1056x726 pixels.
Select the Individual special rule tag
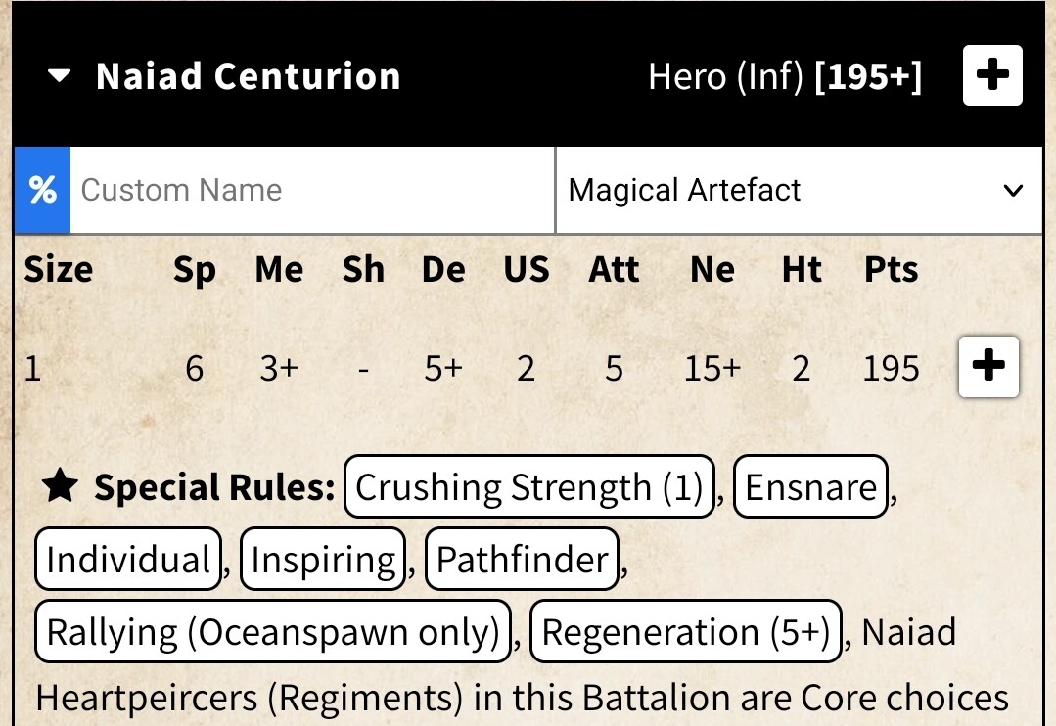point(127,560)
